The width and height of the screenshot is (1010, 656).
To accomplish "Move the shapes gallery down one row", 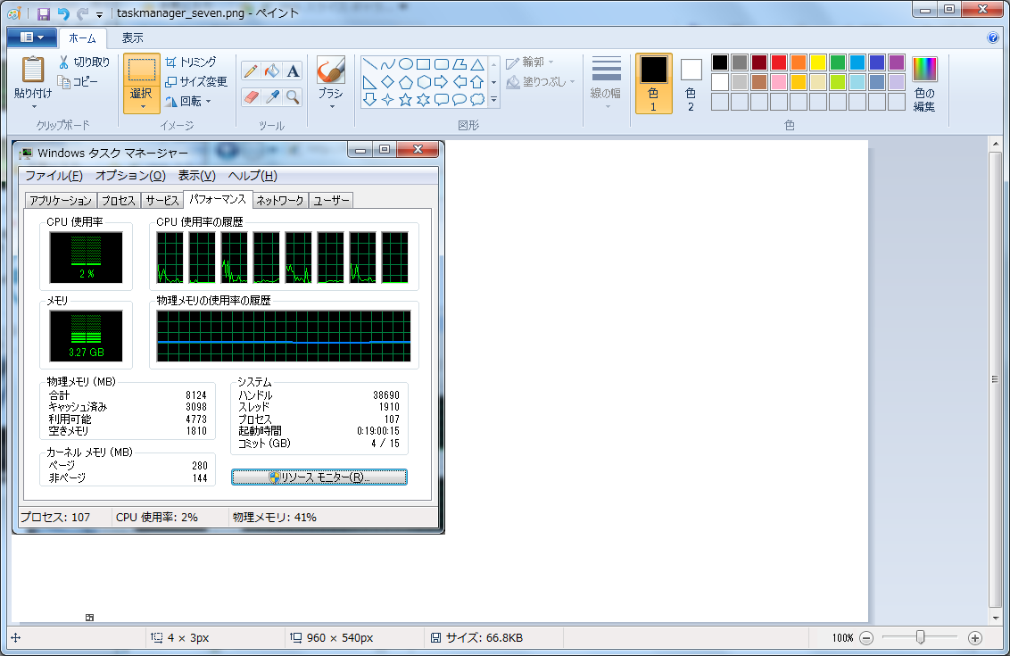I will (494, 82).
